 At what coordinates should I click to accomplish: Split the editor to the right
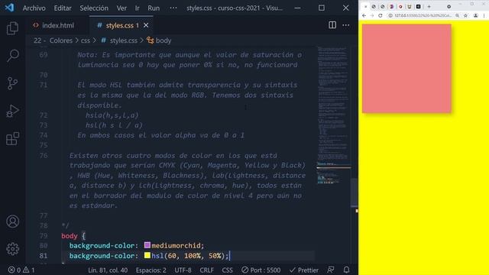(332, 25)
